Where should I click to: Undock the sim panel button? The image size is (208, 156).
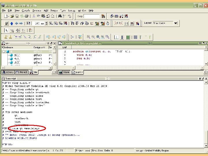pyautogui.click(x=51, y=43)
